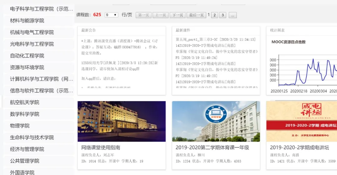Choose 航空航天学院 in sidebar
Image resolution: width=337 pixels, height=175 pixels.
(39, 102)
